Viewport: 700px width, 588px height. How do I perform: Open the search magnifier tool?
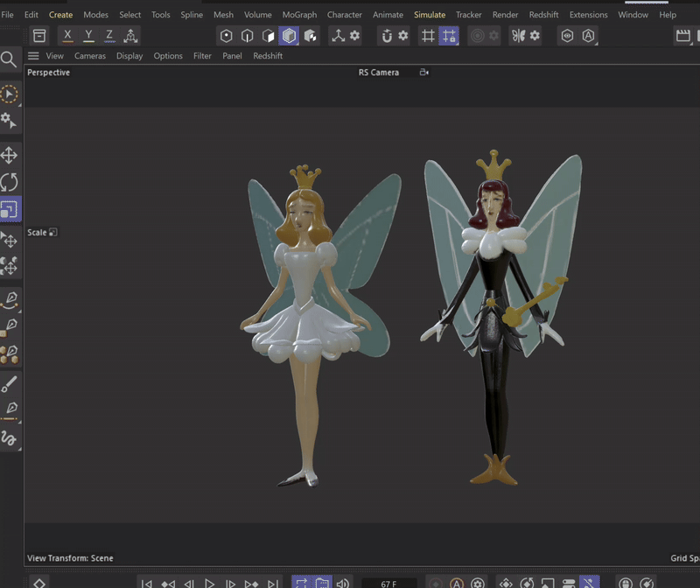pos(9,59)
